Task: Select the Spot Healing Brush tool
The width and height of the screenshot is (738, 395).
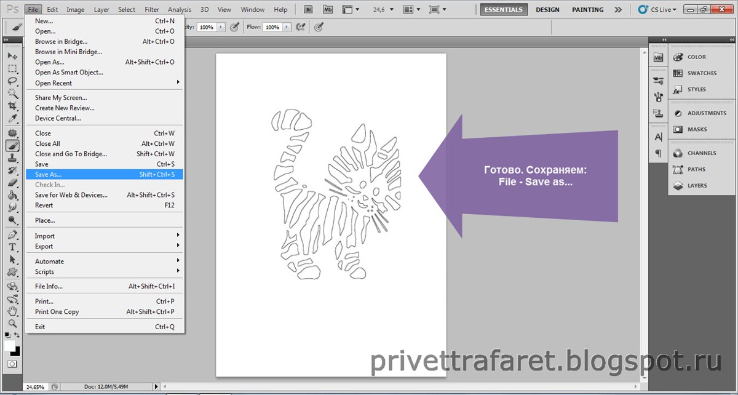Action: click(x=12, y=134)
